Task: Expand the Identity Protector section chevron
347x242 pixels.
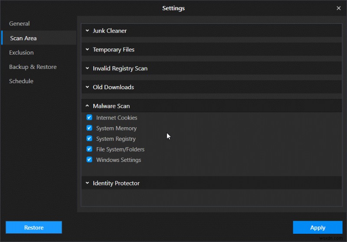Action: tap(87, 183)
